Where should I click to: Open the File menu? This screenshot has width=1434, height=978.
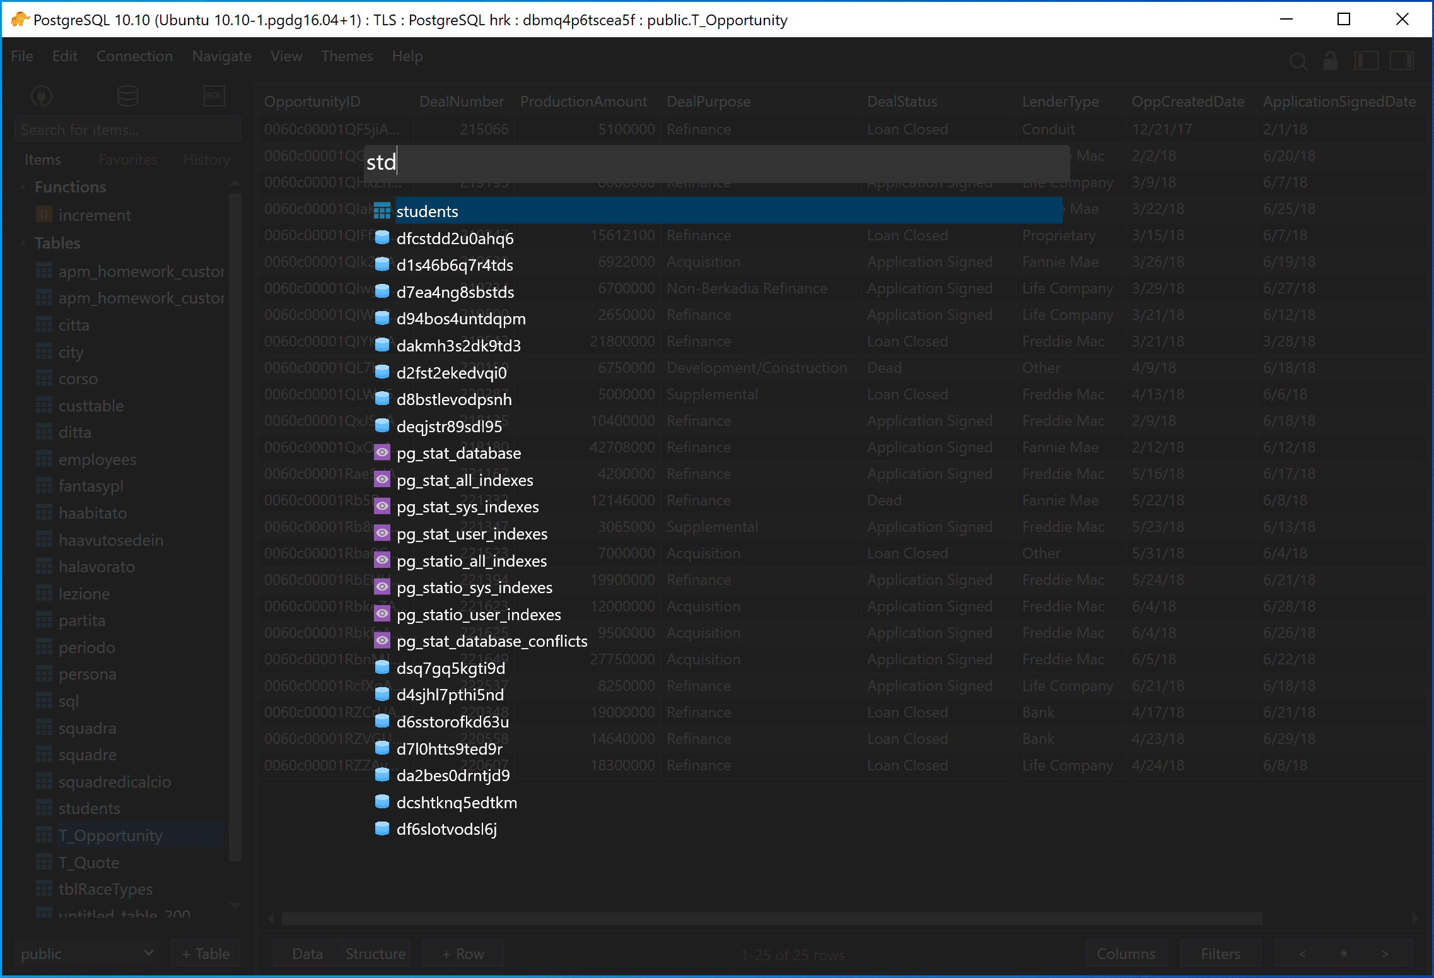[x=21, y=56]
